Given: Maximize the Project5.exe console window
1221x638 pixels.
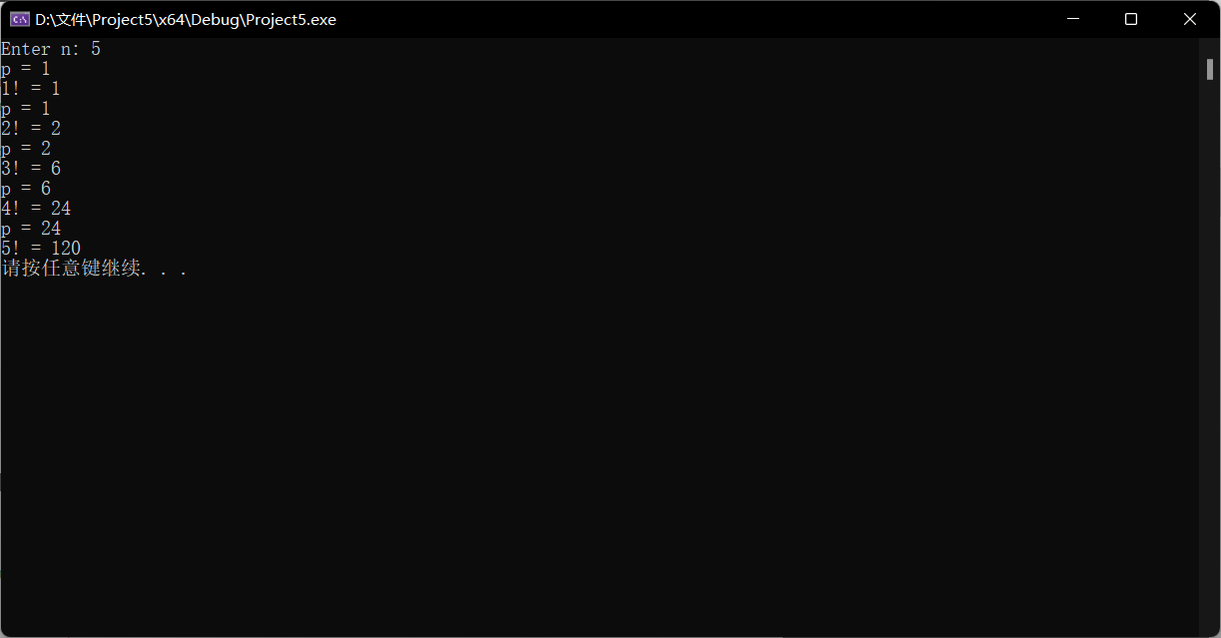Looking at the screenshot, I should pos(1131,19).
